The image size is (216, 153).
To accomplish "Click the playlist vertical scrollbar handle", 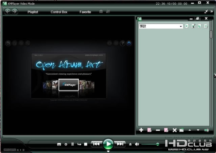I will point(211,34).
